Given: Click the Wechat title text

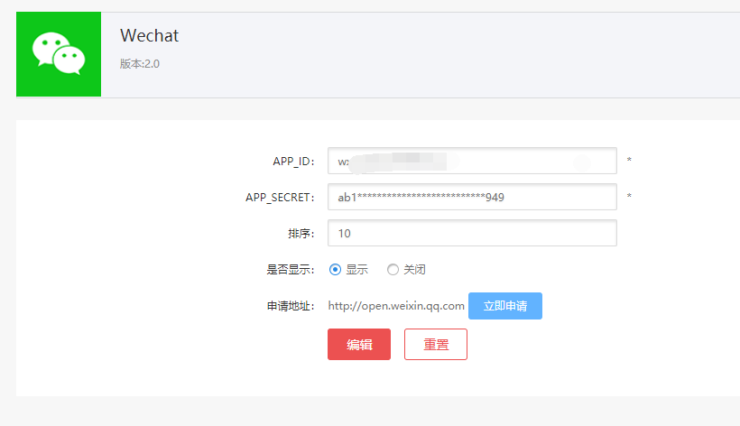Looking at the screenshot, I should [x=149, y=35].
